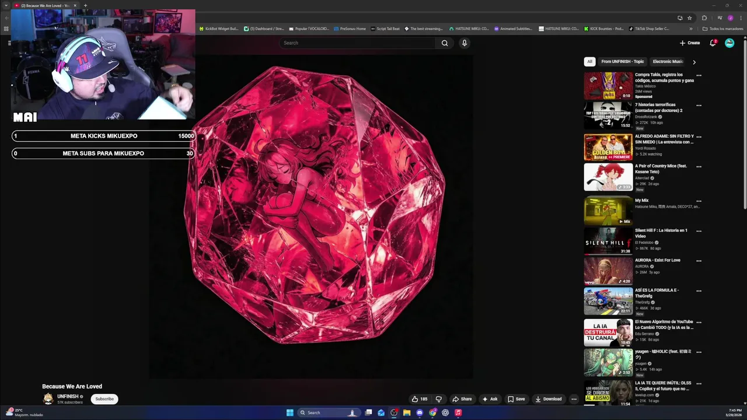Viewport: 747px width, 420px height.
Task: Open options for Silent Hill F video
Action: (x=699, y=231)
